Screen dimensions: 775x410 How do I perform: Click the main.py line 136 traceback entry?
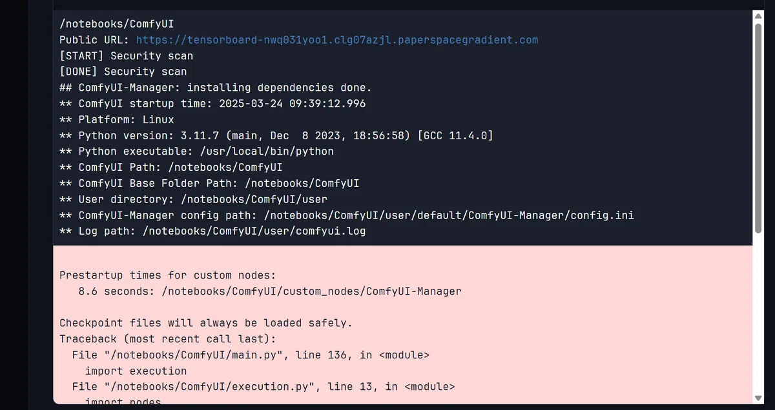(x=251, y=355)
